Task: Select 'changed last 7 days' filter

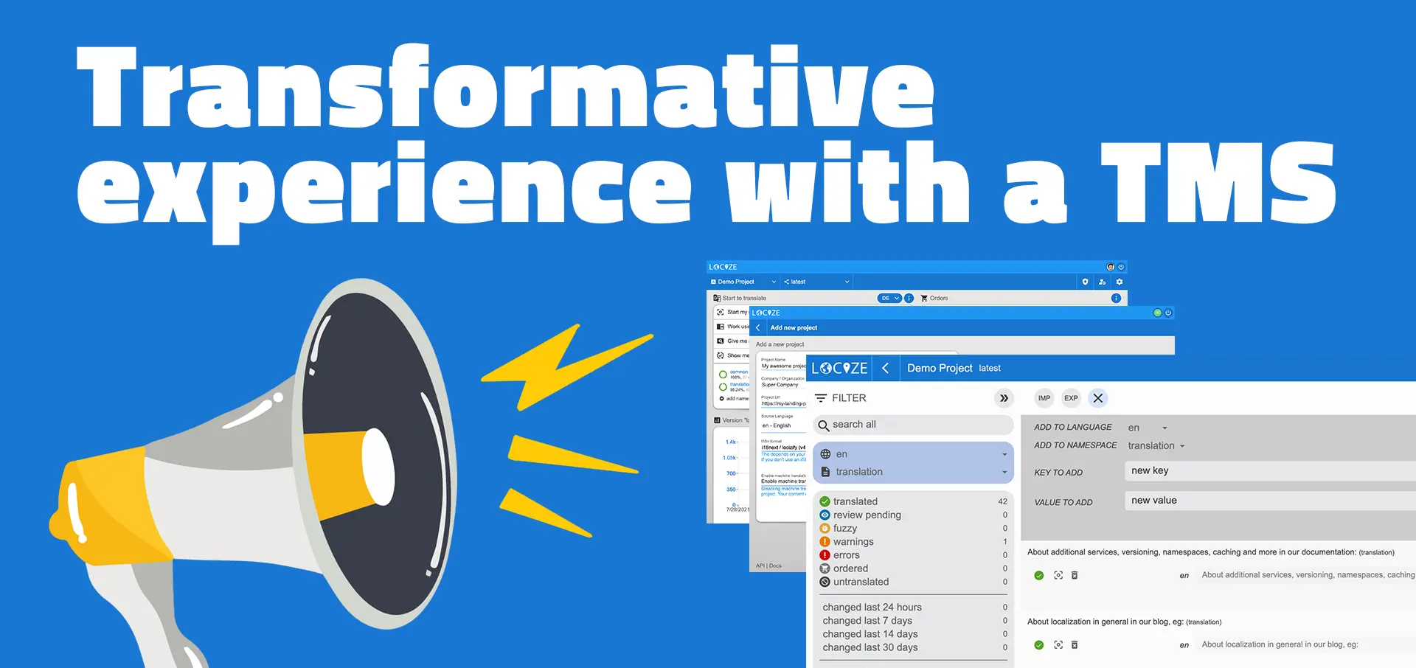Action: coord(867,621)
